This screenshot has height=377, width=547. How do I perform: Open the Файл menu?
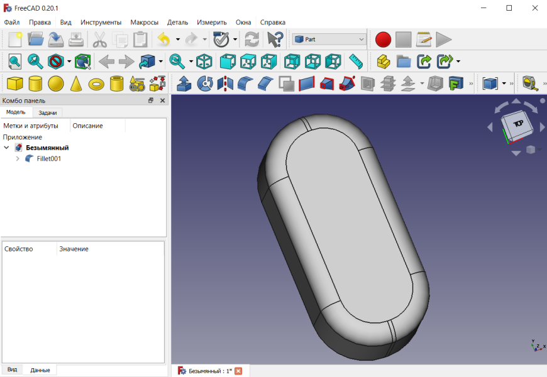(x=12, y=23)
